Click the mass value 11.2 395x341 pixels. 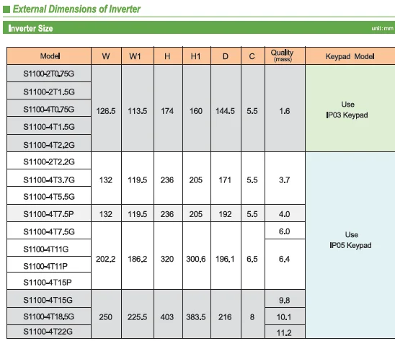[x=284, y=333]
